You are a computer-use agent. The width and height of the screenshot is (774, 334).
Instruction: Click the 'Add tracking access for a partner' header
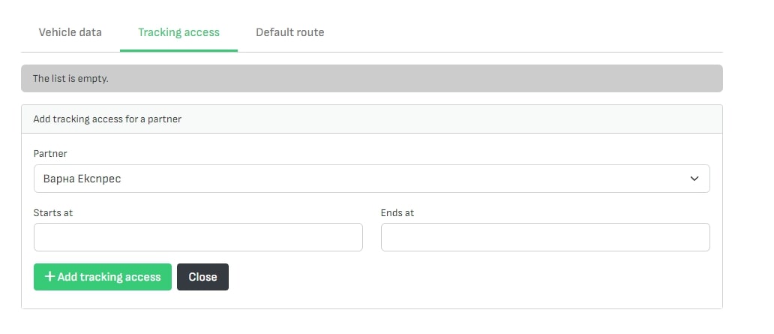click(107, 119)
